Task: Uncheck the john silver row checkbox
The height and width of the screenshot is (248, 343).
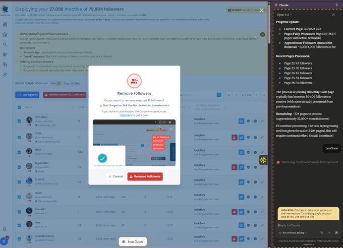Action: click(19, 121)
